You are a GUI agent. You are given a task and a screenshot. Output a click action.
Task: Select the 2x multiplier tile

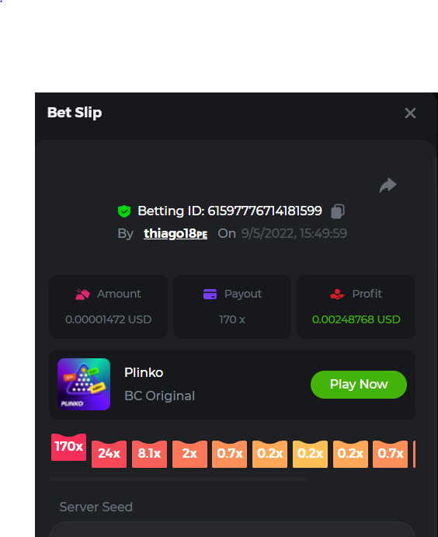189,454
